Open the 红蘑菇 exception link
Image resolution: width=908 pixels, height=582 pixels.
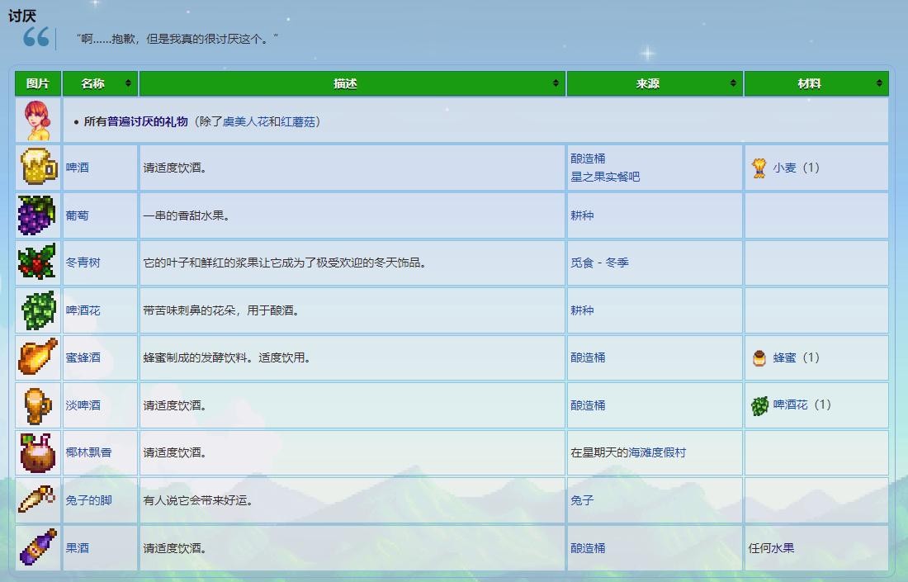coord(298,121)
